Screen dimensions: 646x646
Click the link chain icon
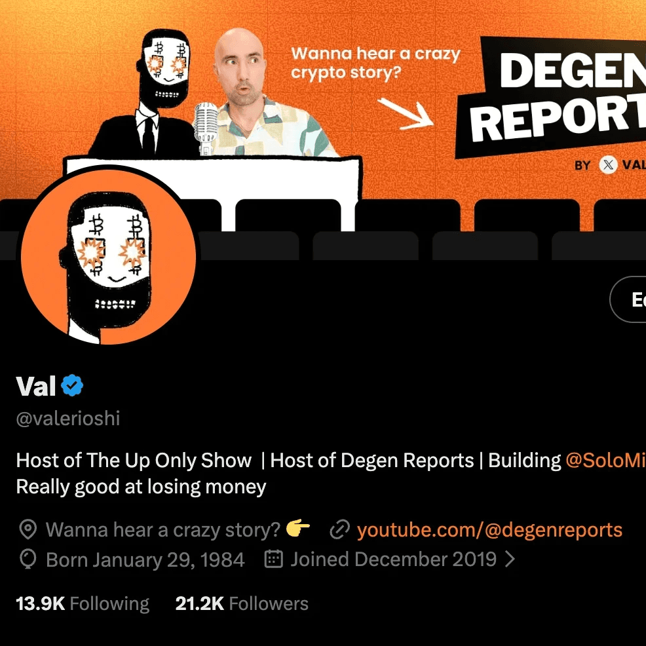coord(340,529)
